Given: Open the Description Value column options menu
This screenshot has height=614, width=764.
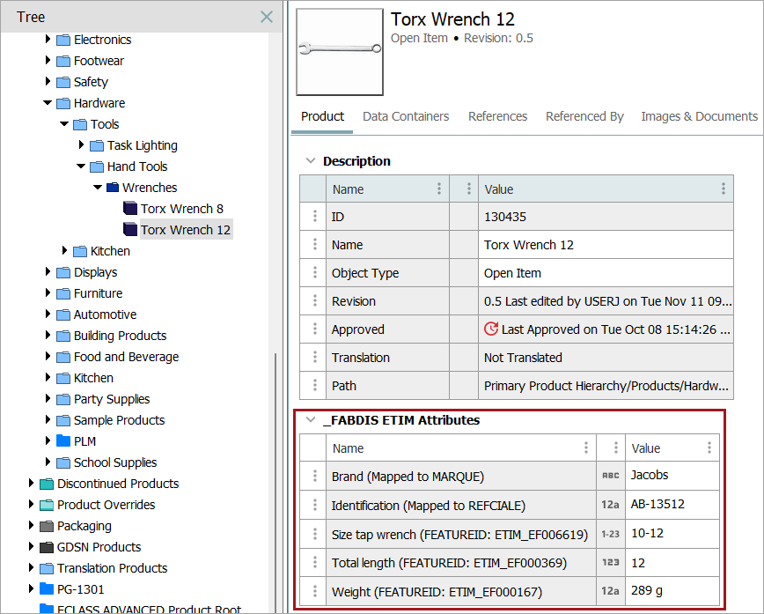Looking at the screenshot, I should pos(724,189).
